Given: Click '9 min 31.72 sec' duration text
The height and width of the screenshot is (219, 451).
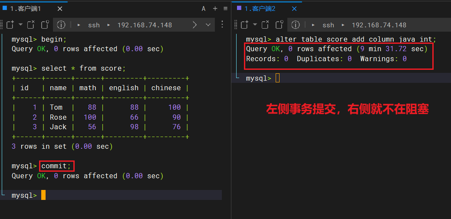Looking at the screenshot, I should click(x=392, y=49).
